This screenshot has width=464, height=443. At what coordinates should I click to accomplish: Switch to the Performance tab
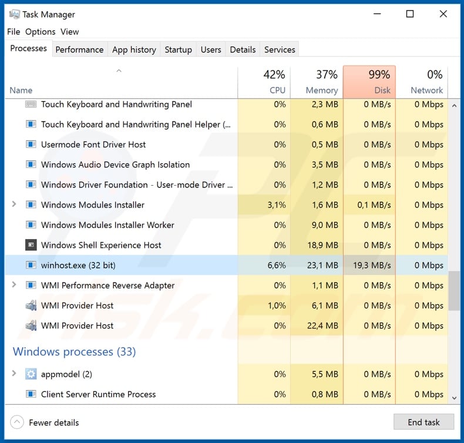[80, 49]
